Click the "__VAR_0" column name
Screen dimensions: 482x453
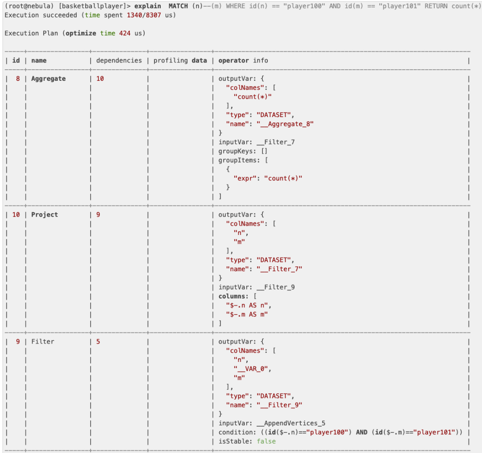pos(252,369)
